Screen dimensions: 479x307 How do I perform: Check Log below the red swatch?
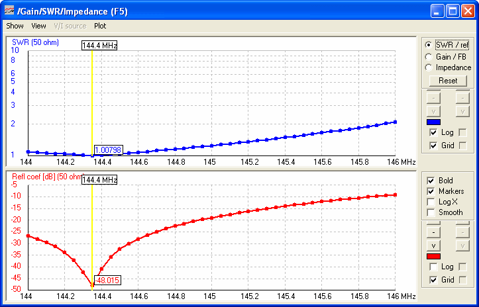[x=433, y=267]
